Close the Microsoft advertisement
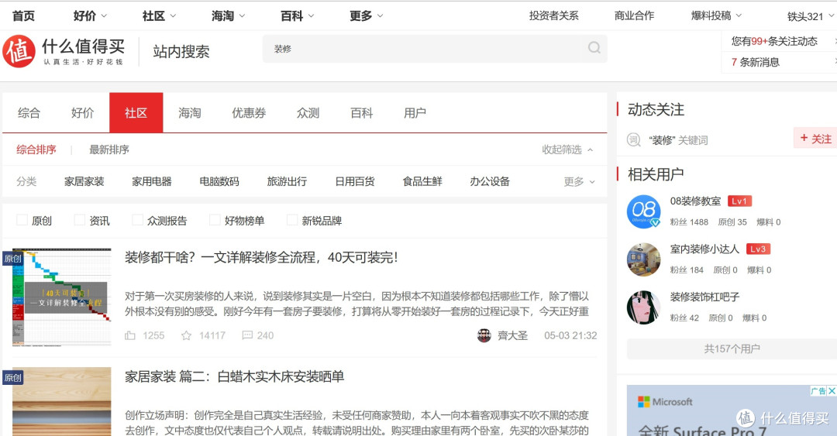 (832, 390)
